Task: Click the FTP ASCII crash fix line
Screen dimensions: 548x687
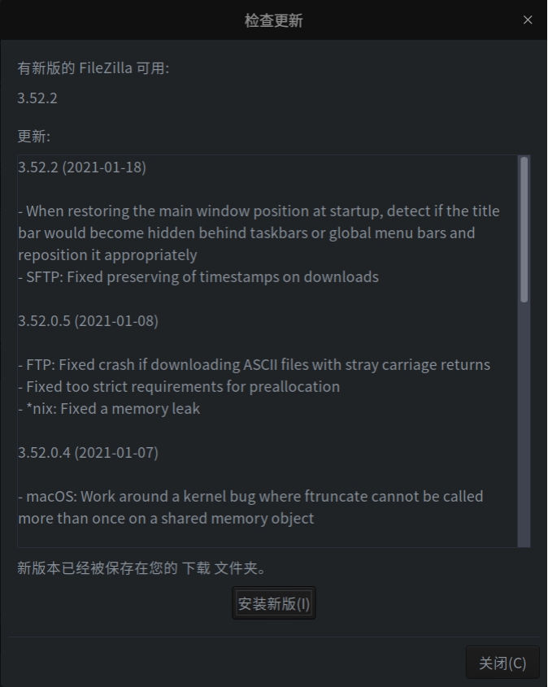Action: coord(254,364)
